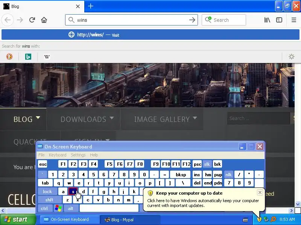Close the update notification balloon
Viewport: 301px width, 225px height.
tap(260, 192)
